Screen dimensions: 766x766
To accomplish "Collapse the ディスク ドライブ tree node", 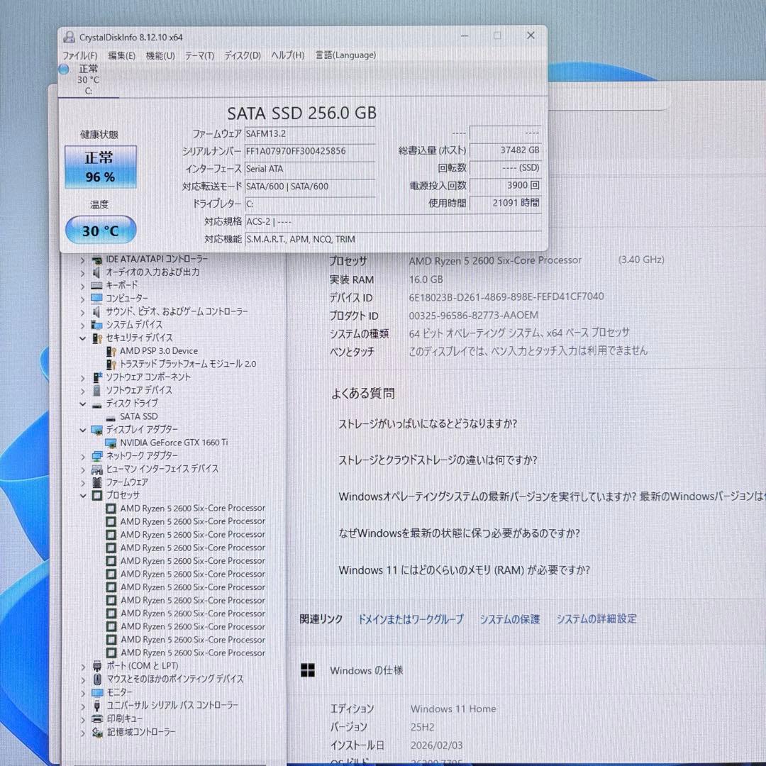I will coord(83,403).
